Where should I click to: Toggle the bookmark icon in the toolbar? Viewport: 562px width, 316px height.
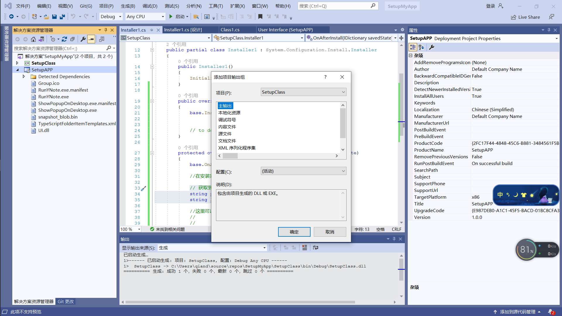(260, 17)
